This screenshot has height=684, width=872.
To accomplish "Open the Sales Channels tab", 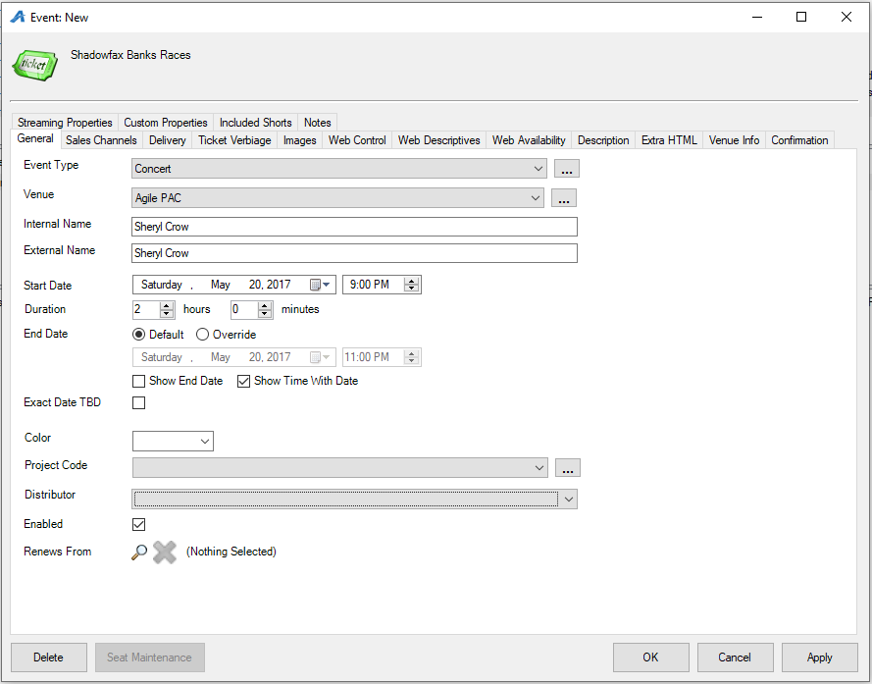I will 101,140.
